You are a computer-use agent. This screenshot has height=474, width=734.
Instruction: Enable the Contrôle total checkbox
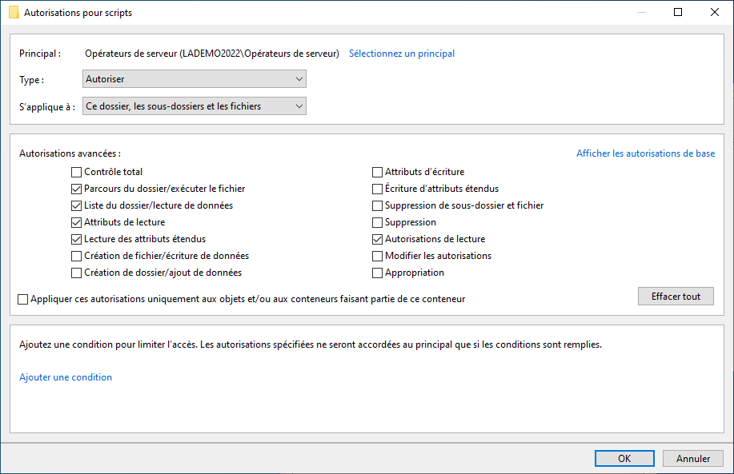tap(76, 172)
